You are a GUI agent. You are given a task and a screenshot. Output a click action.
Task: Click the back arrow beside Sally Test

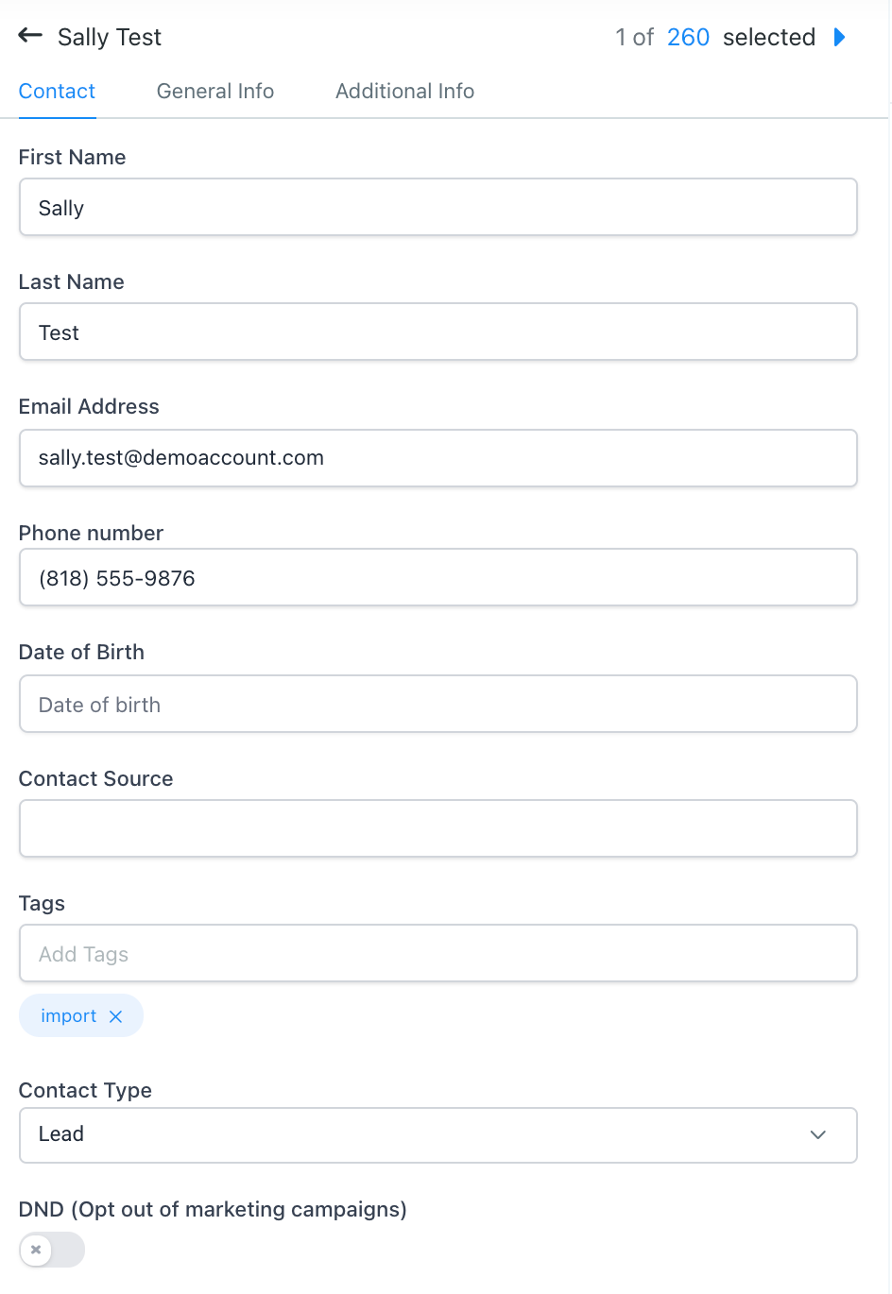coord(30,36)
